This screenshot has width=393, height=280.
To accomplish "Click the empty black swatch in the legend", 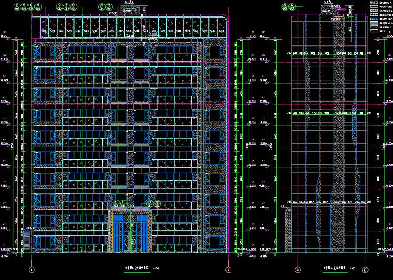I will (x=374, y=7).
